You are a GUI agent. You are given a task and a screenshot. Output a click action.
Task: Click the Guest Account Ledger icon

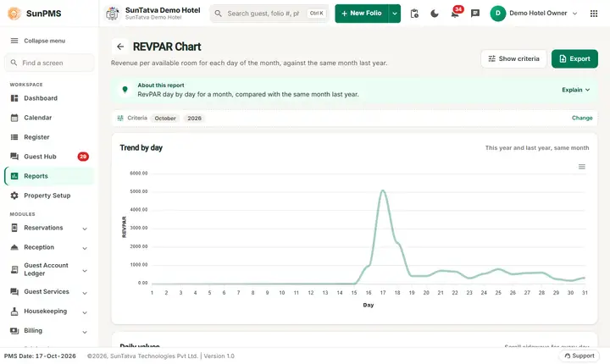pyautogui.click(x=14, y=269)
